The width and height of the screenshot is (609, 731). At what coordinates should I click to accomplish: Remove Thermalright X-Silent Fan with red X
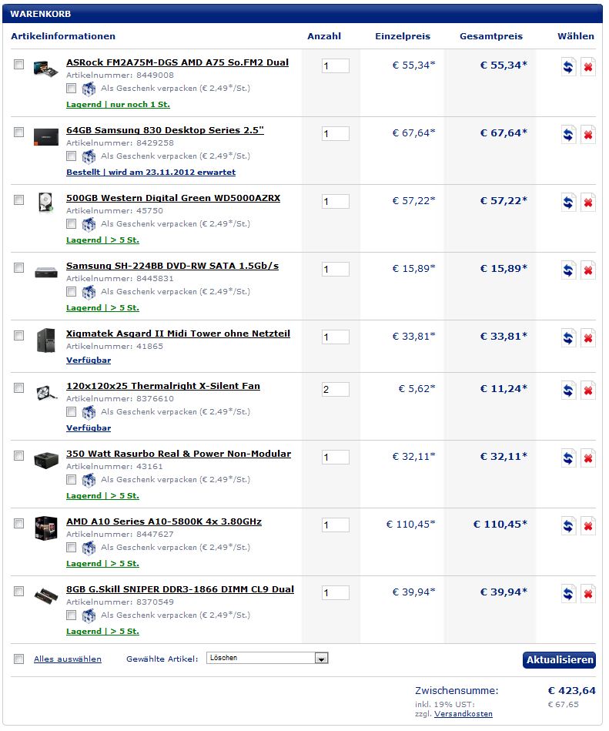click(x=588, y=391)
